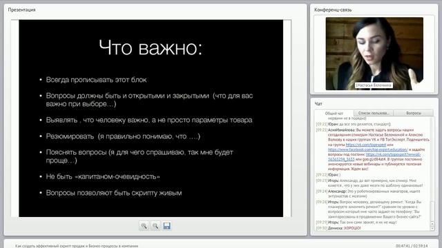Click the Презентация panel title
The height and width of the screenshot is (248, 442).
click(x=21, y=10)
